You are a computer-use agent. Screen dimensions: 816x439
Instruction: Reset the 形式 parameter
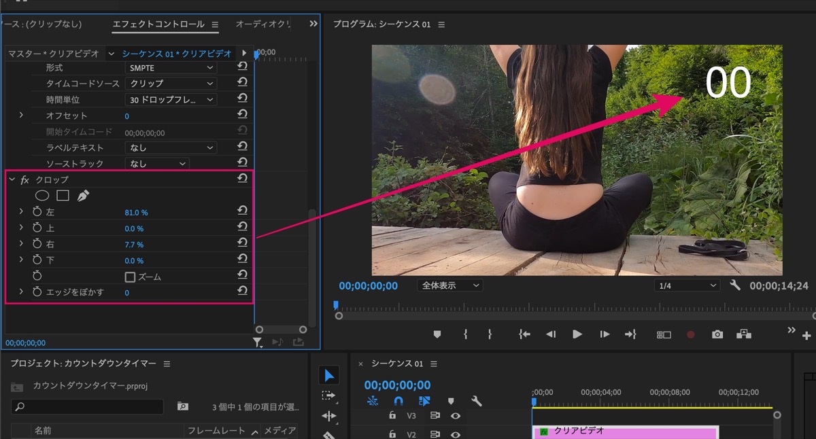click(x=242, y=67)
